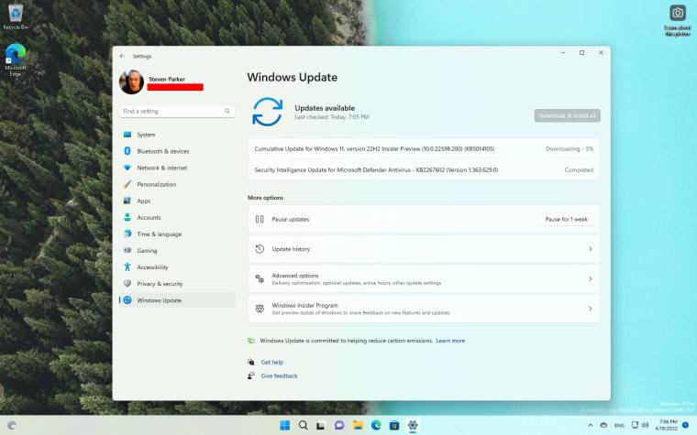Open the Chat app on the taskbar
Image resolution: width=697 pixels, height=435 pixels.
point(339,425)
